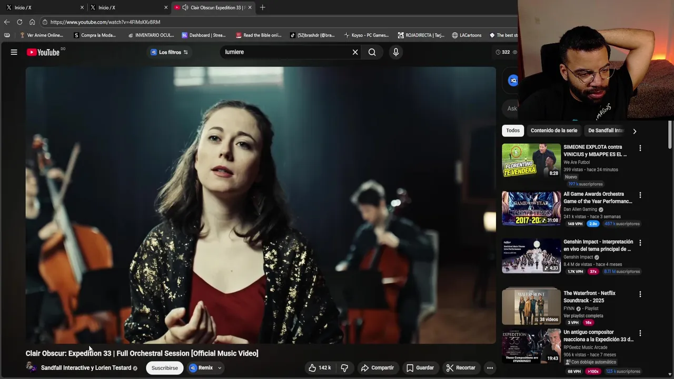The image size is (674, 379).
Task: Open the 'Dan Allen Gaming' channel name
Action: click(x=580, y=210)
